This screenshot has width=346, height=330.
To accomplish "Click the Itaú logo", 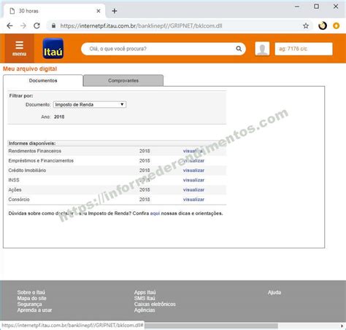I will (53, 48).
